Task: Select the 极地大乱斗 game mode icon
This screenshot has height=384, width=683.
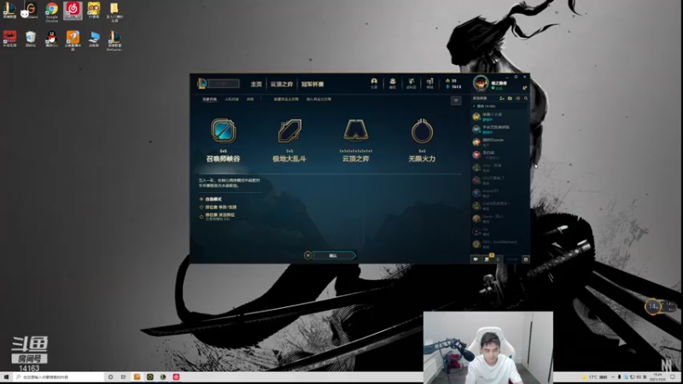Action: click(289, 131)
